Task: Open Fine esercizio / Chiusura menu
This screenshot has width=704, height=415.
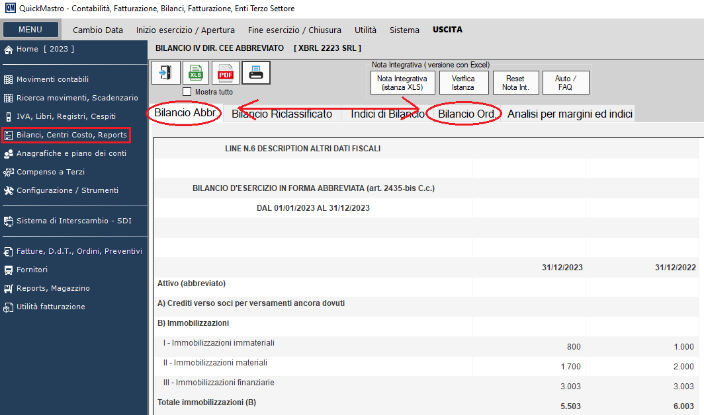Action: (x=294, y=30)
